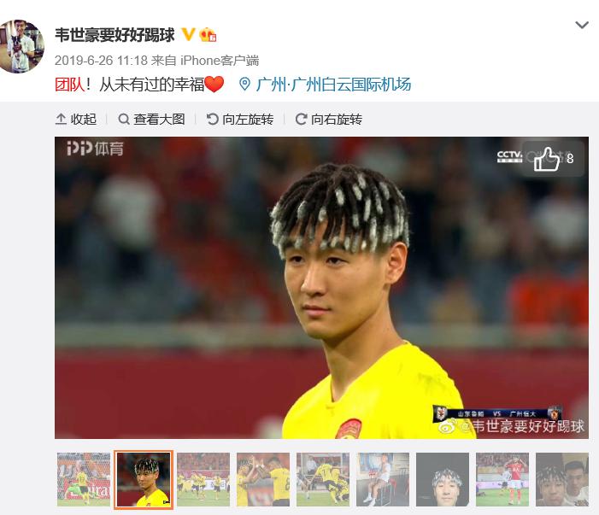
Task: Click the rotate left arrow icon
Action: coord(212,119)
